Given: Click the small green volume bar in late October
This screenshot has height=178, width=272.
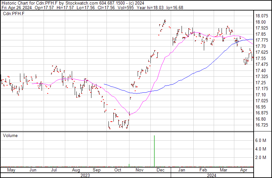Looking at the screenshot, I should (129, 165).
